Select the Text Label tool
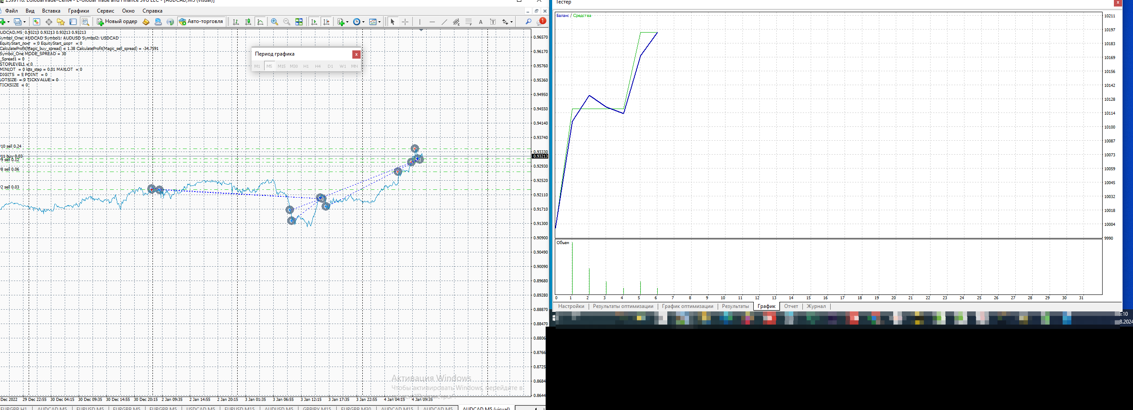The height and width of the screenshot is (410, 1133). tap(493, 22)
